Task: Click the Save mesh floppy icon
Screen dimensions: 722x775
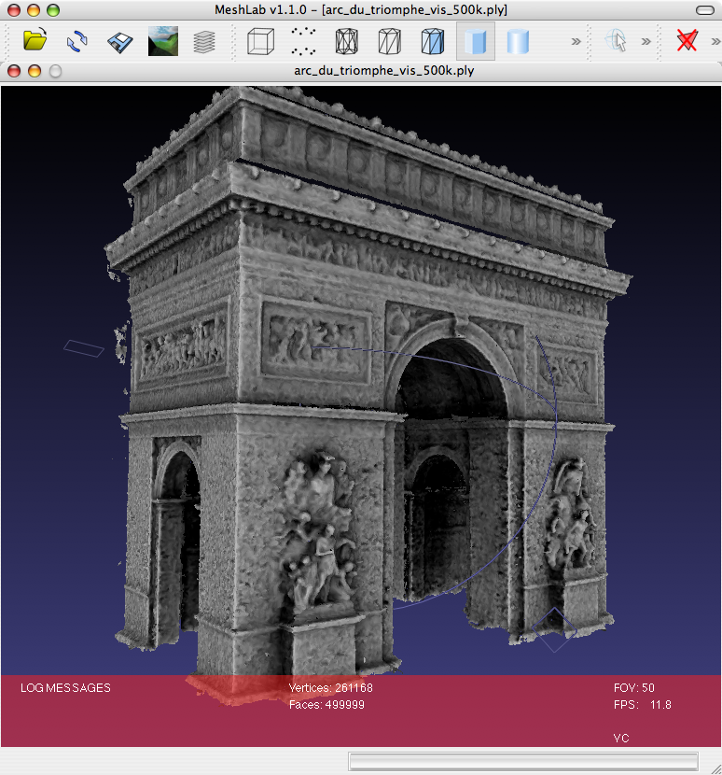Action: tap(119, 41)
